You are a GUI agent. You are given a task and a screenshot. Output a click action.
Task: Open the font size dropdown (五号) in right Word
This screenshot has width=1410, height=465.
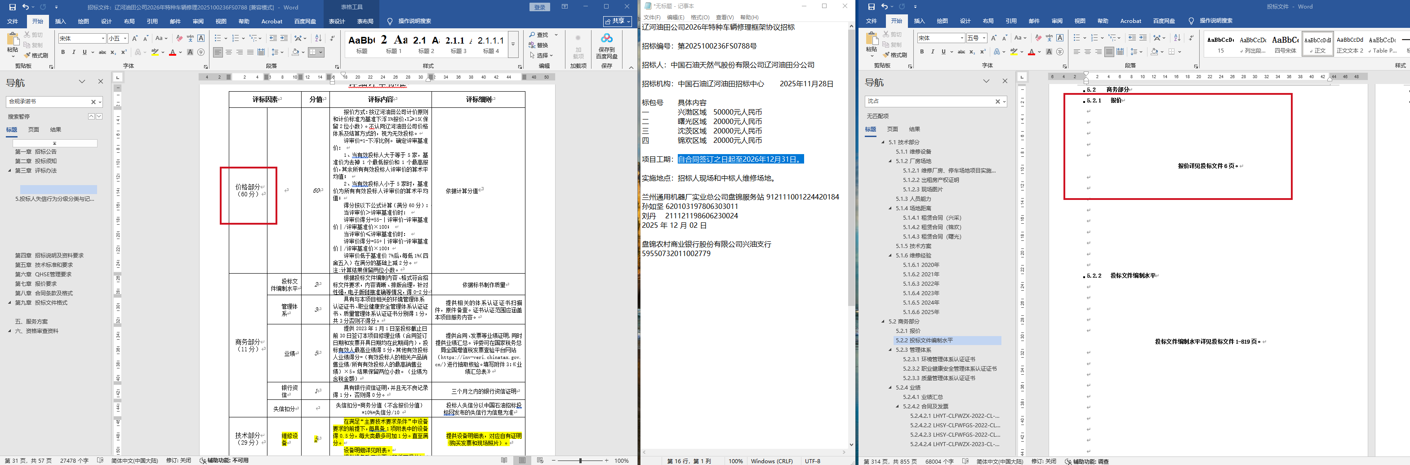coord(984,38)
